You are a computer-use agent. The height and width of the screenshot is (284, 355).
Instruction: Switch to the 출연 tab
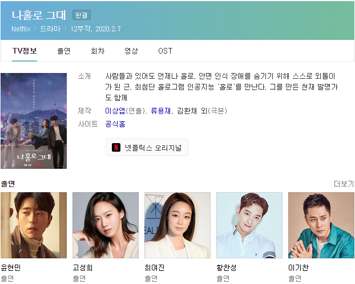point(63,51)
